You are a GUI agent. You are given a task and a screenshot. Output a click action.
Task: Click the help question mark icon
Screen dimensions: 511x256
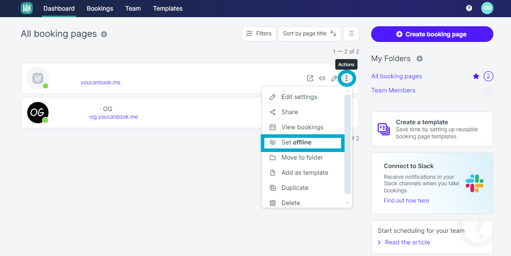(469, 8)
